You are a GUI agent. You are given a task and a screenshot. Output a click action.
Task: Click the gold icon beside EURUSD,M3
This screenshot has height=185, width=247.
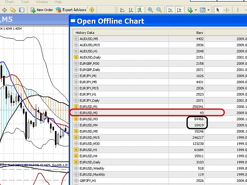tap(76, 119)
